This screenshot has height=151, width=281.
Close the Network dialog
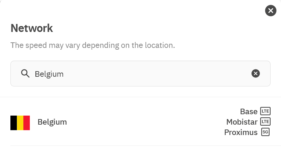tap(271, 11)
